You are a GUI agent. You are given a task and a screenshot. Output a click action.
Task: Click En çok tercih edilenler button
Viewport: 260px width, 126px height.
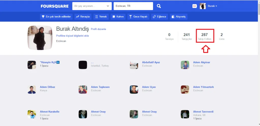56,17
